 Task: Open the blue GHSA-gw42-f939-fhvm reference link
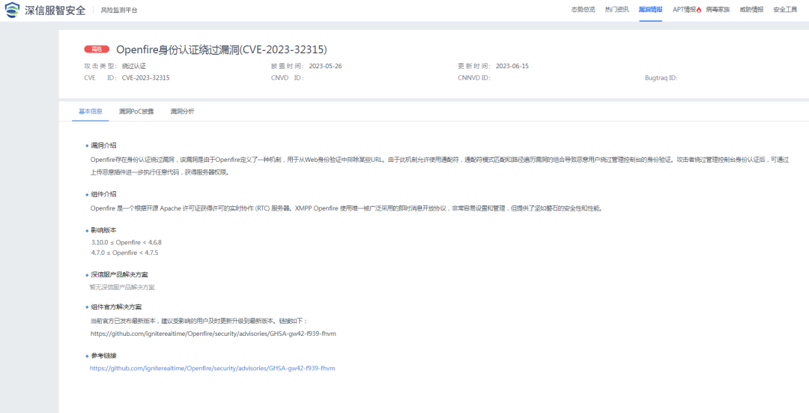click(213, 369)
